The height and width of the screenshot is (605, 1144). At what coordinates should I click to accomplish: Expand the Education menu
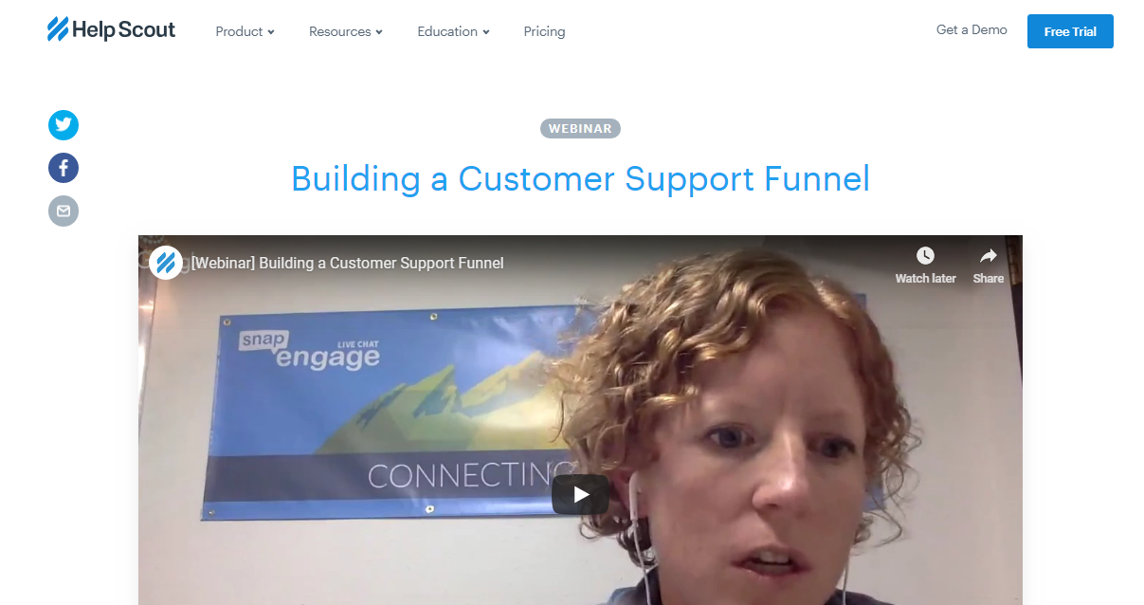(x=453, y=31)
